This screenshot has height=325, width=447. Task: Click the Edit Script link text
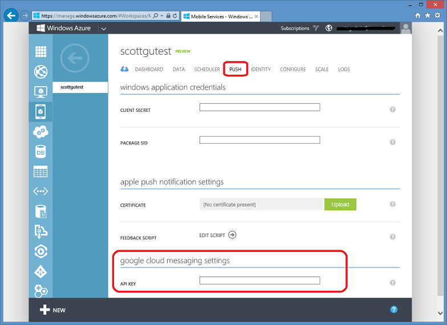212,235
